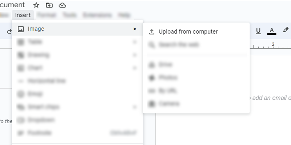
Task: Toggle underline formatting in the toolbar
Action: tap(258, 31)
